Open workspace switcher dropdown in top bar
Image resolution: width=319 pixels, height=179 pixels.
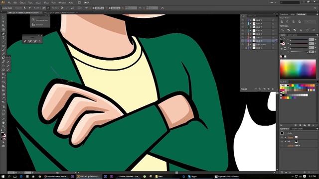pyautogui.click(x=272, y=2)
